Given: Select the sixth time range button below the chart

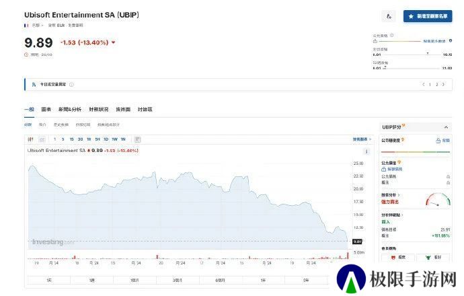Looking at the screenshot, I should 264,280.
